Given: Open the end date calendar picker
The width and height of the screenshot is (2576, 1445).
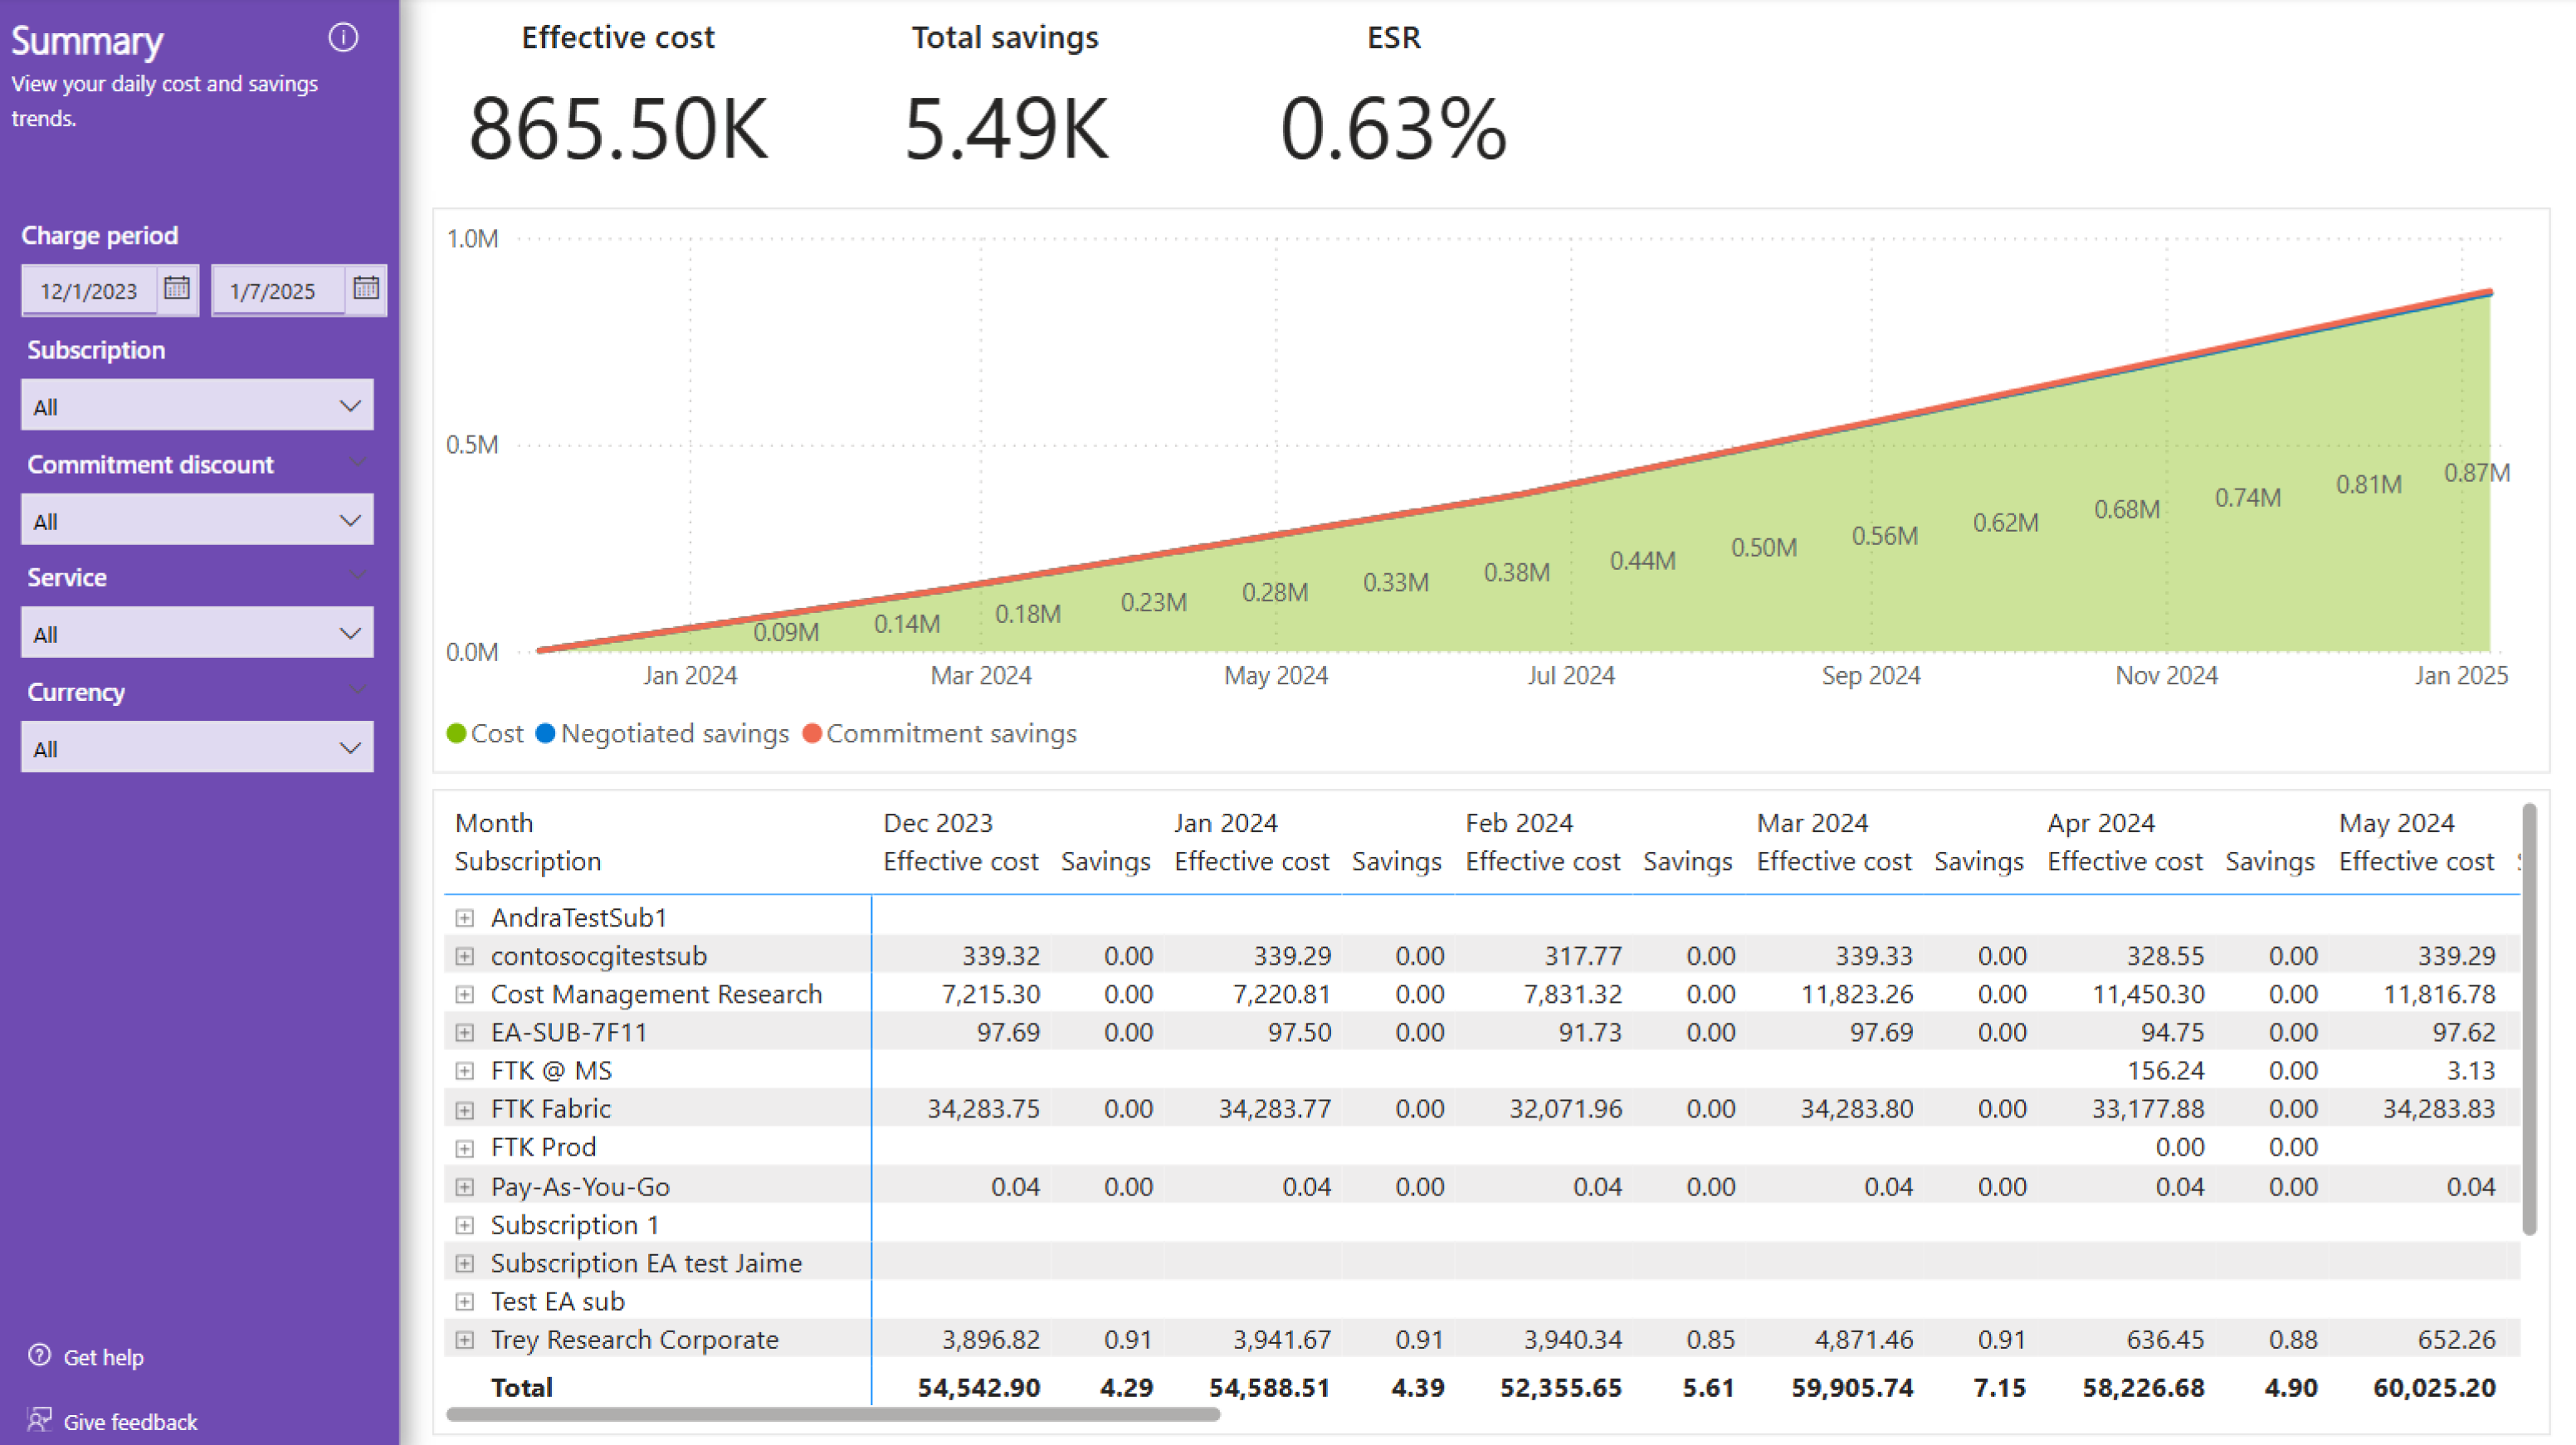Looking at the screenshot, I should tap(366, 289).
